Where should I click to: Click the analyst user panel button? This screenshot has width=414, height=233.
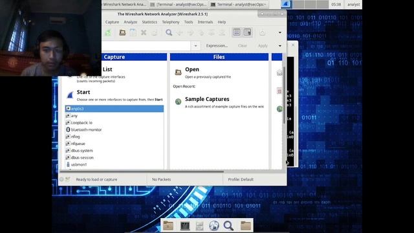tap(353, 5)
